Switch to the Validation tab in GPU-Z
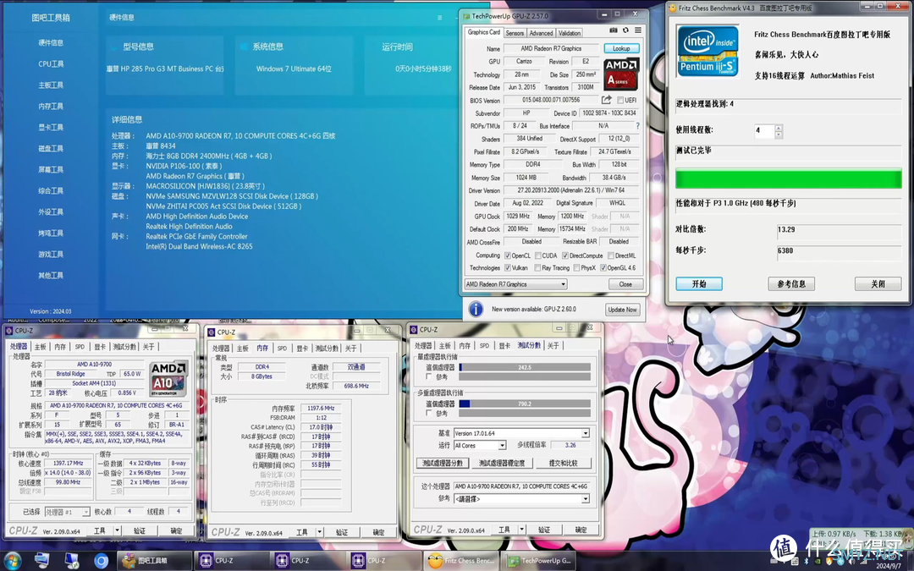The image size is (914, 571). 570,33
